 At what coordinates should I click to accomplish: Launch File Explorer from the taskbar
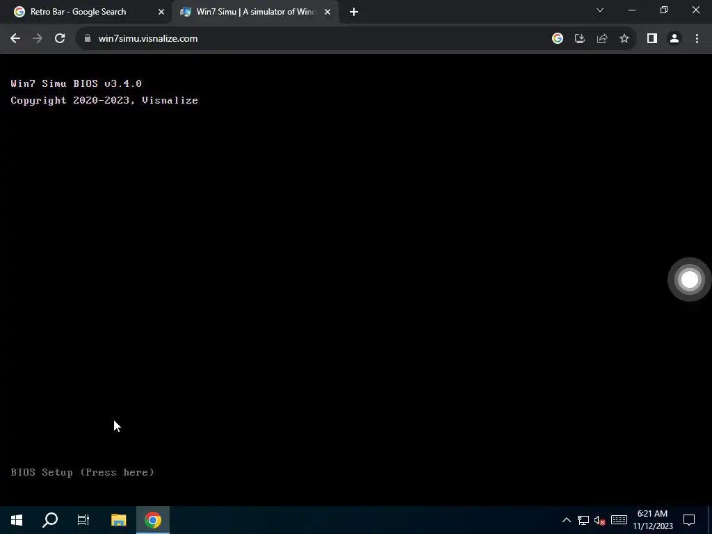pyautogui.click(x=118, y=520)
